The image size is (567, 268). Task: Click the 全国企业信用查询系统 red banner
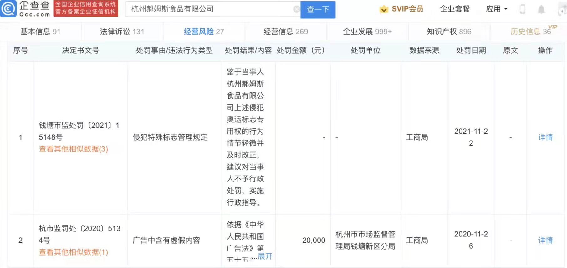(86, 8)
